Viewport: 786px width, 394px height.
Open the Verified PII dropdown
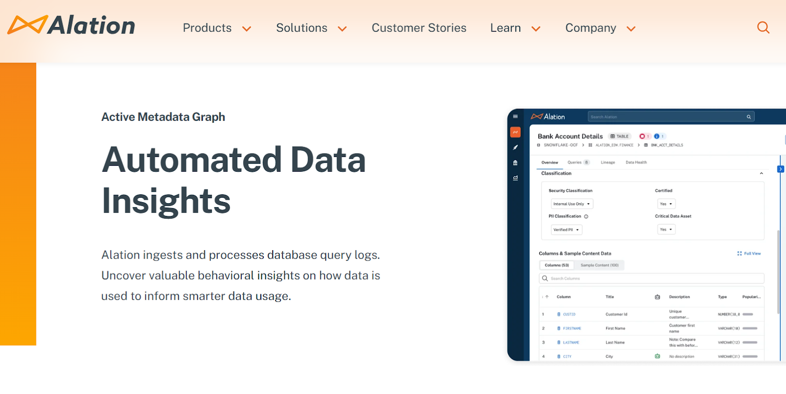(566, 230)
